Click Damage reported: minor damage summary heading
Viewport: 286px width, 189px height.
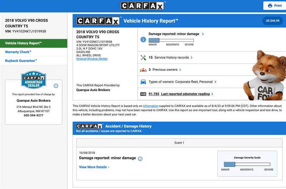[x=174, y=34]
